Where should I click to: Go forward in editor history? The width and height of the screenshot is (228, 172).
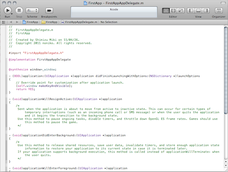pyautogui.click(x=17, y=22)
